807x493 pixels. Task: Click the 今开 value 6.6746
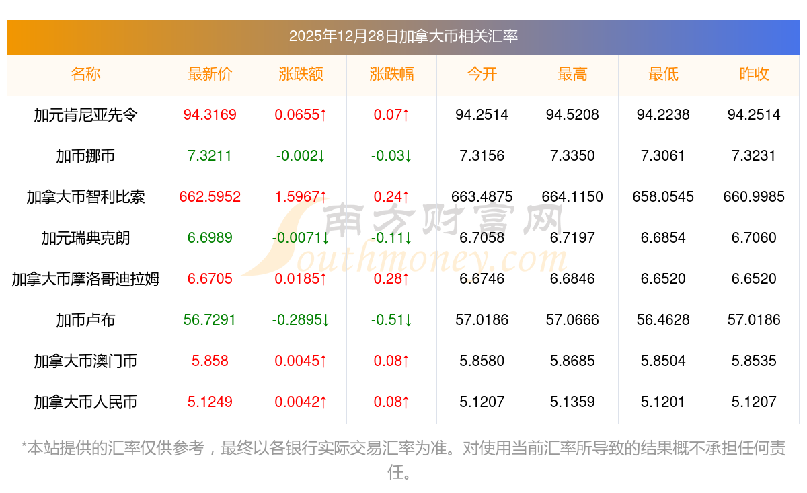[x=482, y=279]
